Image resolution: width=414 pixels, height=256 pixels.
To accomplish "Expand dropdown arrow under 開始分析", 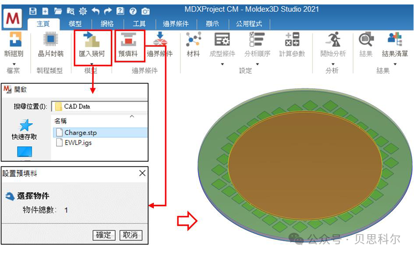I will 333,64.
